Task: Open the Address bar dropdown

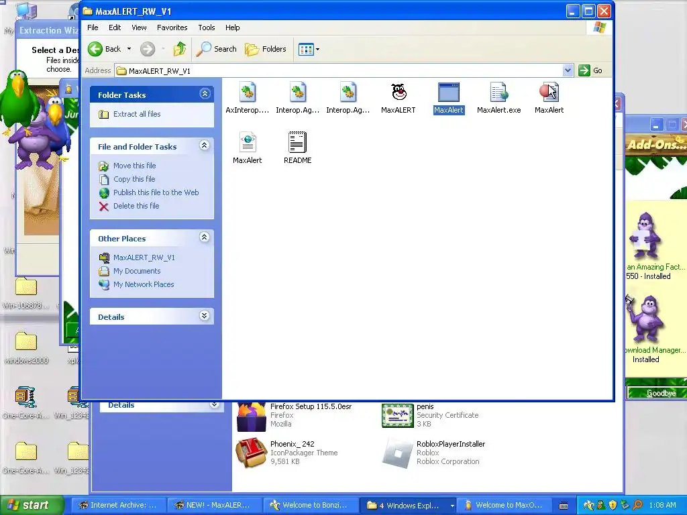Action: 568,70
